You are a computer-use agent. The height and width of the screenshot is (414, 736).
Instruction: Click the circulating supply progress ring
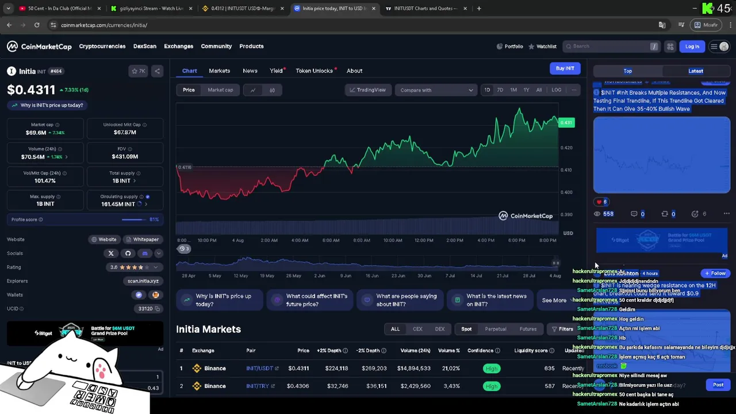(x=139, y=204)
